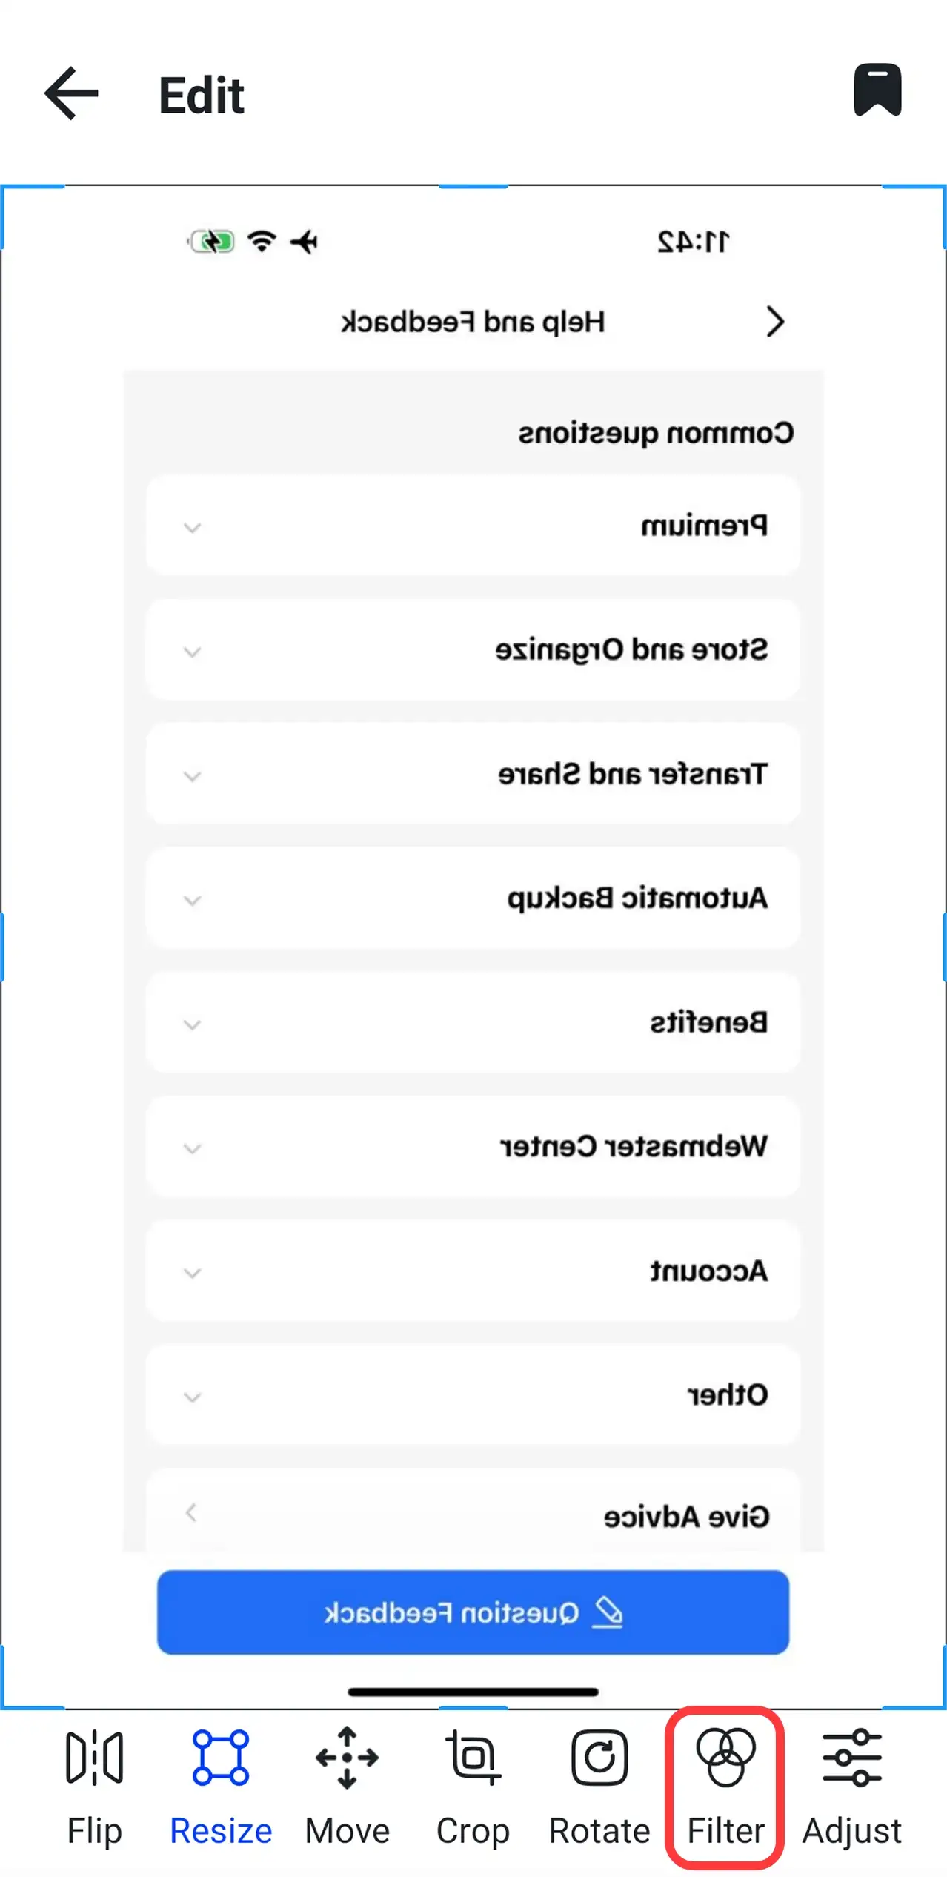Tap the bookmark save icon
Viewport: 947px width, 1877px height.
point(877,90)
